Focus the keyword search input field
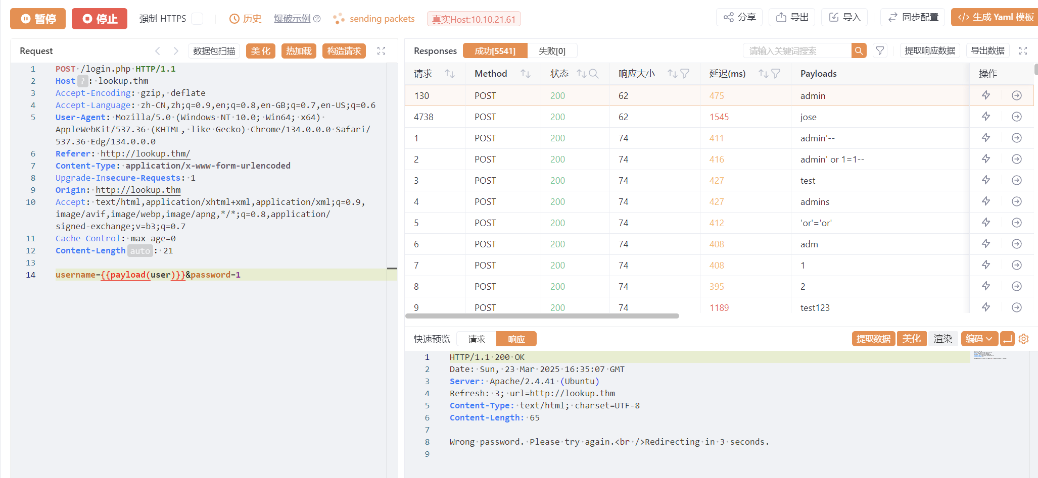This screenshot has height=478, width=1038. point(797,51)
